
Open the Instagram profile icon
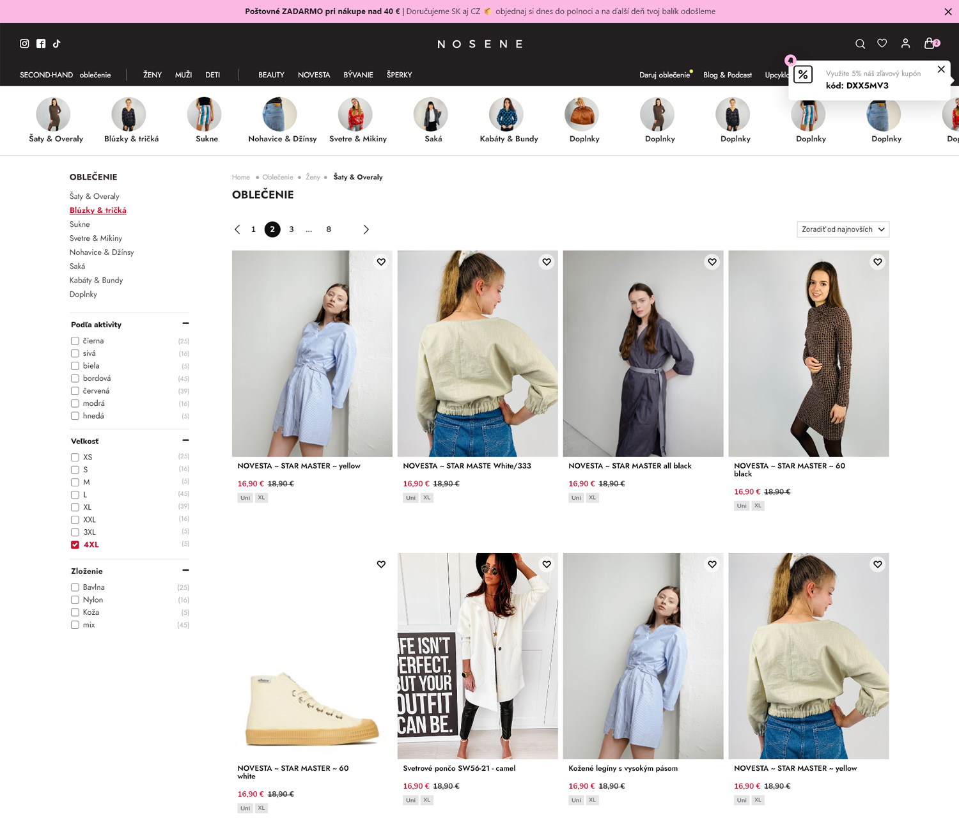click(x=24, y=43)
